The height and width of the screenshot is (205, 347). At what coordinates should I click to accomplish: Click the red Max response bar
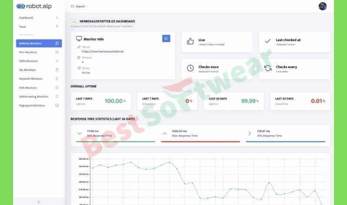(200, 141)
